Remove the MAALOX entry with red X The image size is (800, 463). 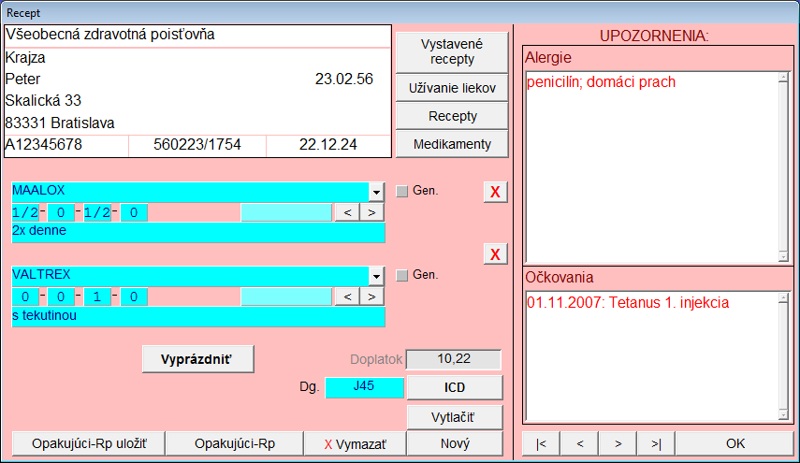coord(495,193)
